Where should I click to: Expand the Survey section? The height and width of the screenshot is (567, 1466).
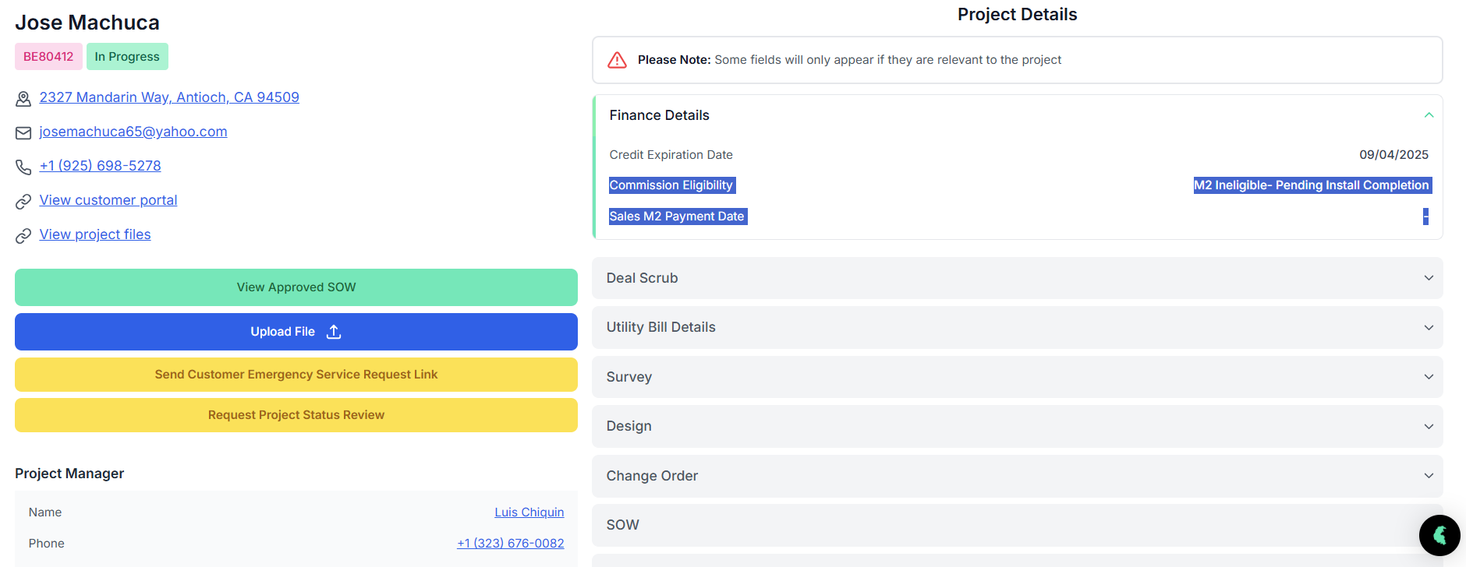1017,377
